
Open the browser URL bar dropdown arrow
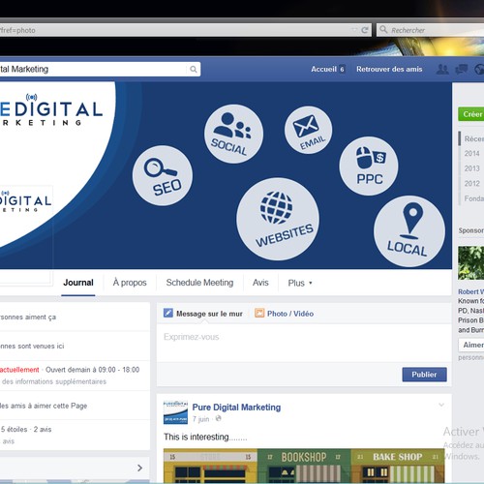click(x=354, y=30)
